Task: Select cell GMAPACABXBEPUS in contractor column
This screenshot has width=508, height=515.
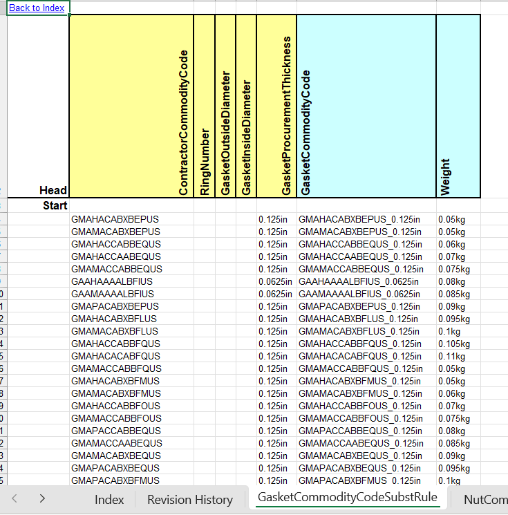Action: [x=131, y=306]
